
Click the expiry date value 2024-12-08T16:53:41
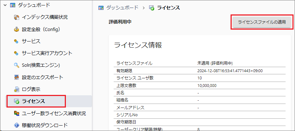[x=230, y=71]
